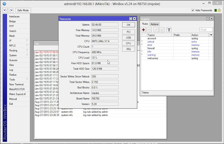Switch to the Actions tab

154,24
